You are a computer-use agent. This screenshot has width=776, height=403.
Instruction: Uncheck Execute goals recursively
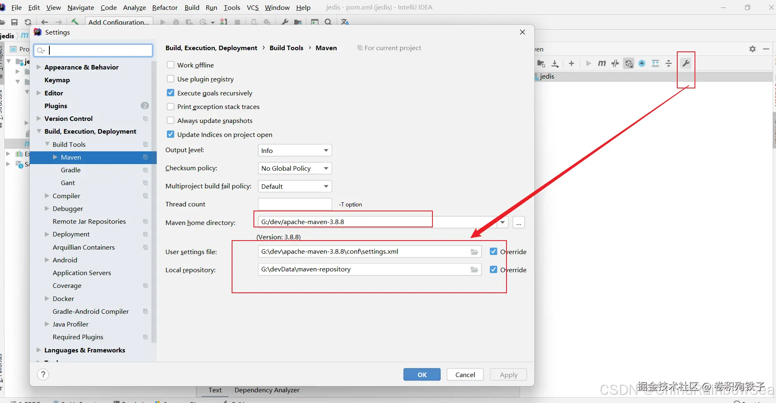(x=170, y=93)
